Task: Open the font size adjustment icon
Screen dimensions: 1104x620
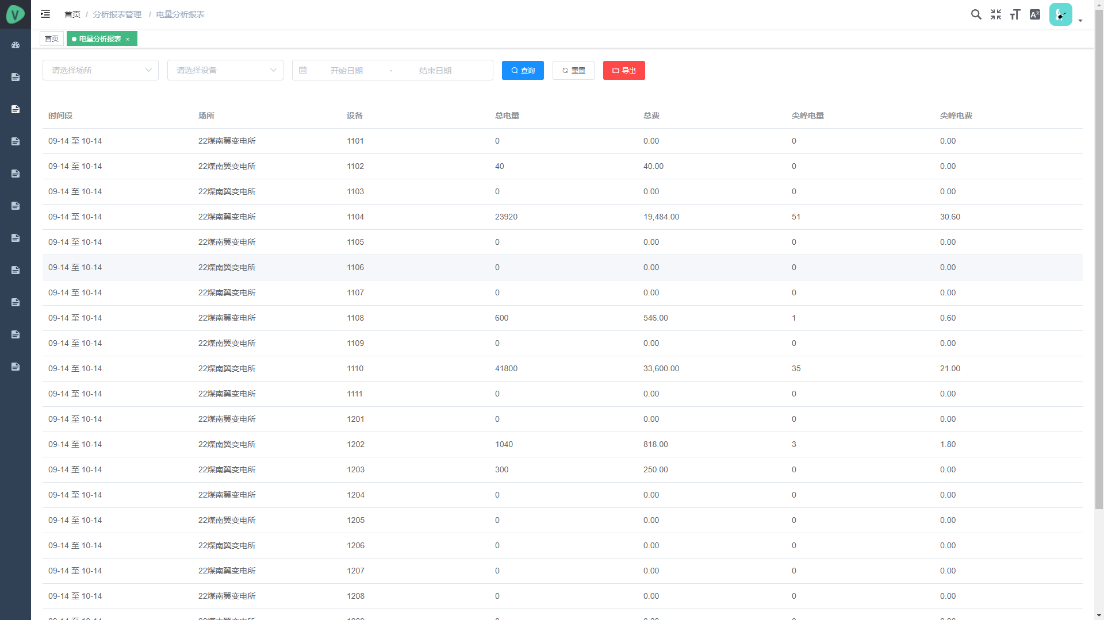Action: 1015,14
